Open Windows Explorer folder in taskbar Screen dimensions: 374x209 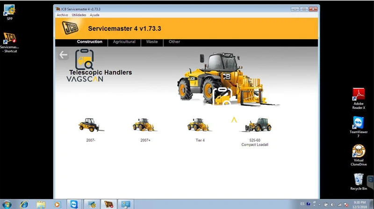click(41, 204)
